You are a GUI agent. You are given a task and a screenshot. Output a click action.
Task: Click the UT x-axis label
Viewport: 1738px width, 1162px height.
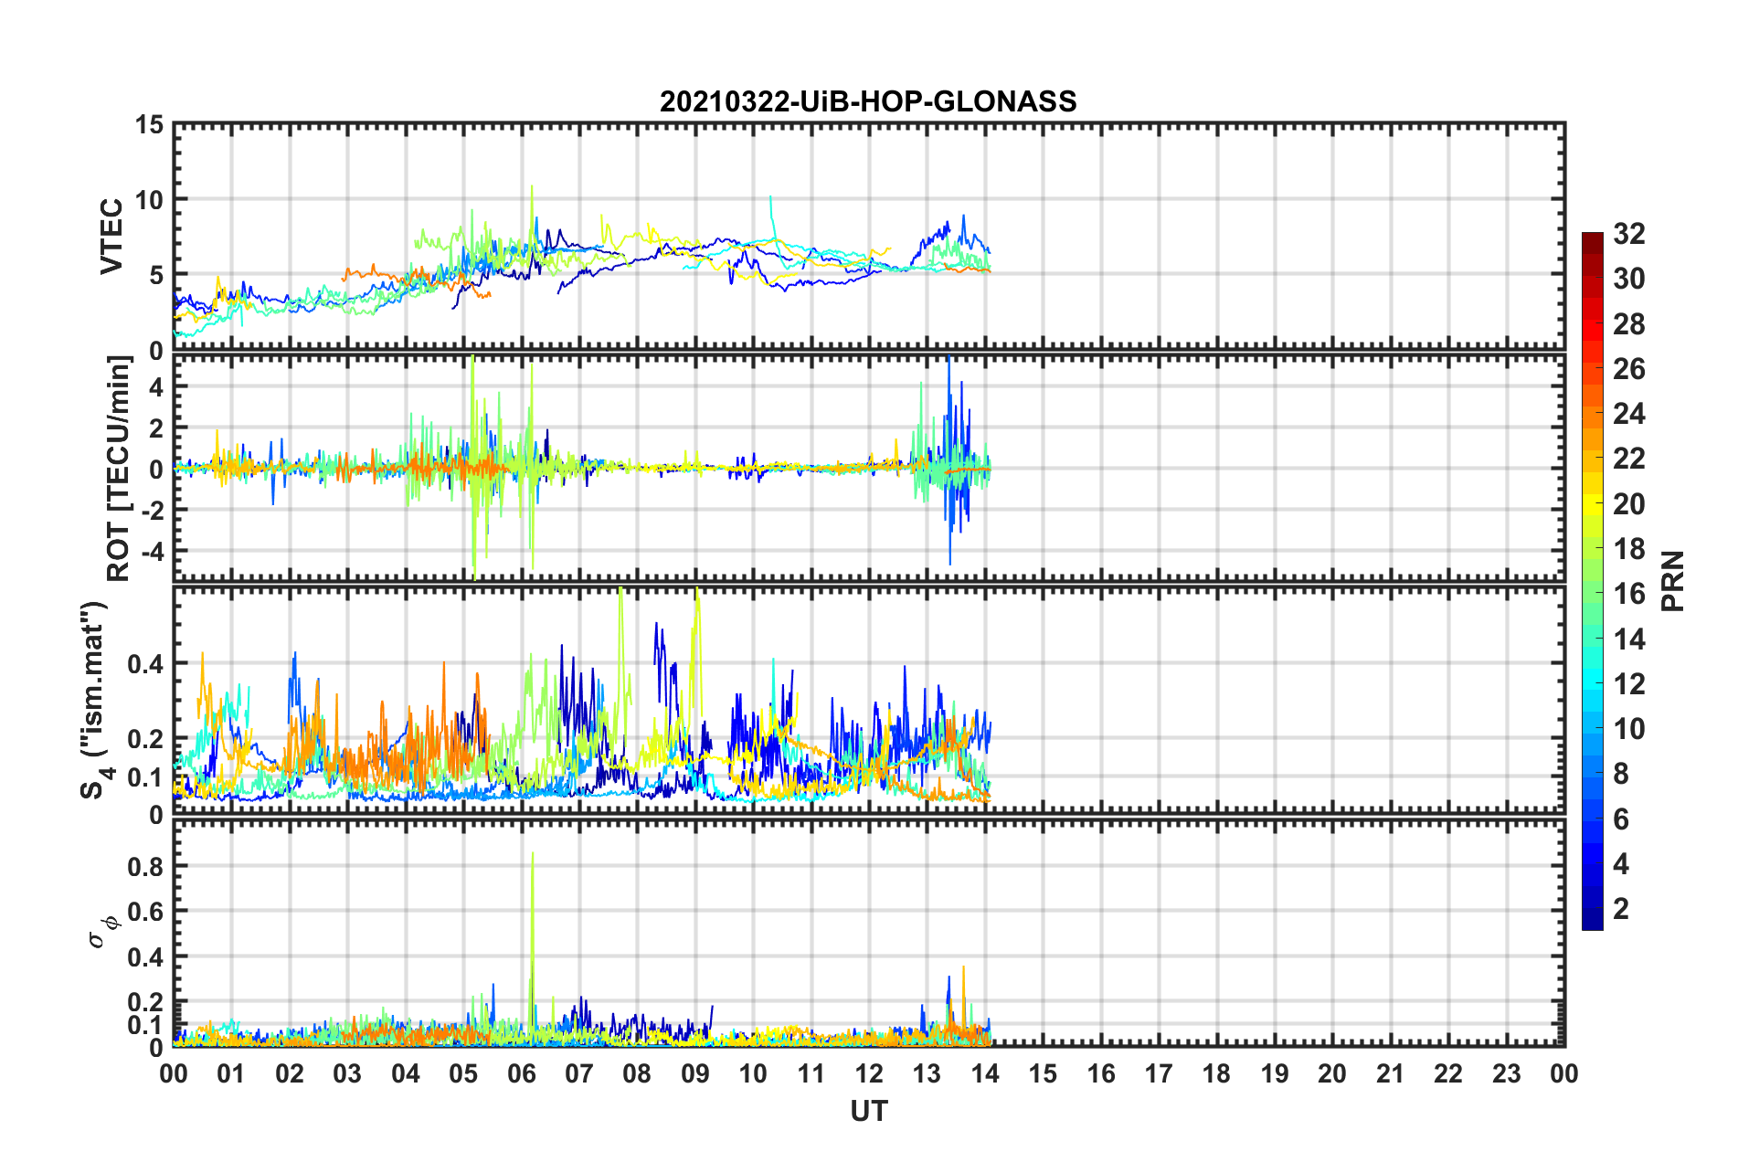pos(869,1111)
